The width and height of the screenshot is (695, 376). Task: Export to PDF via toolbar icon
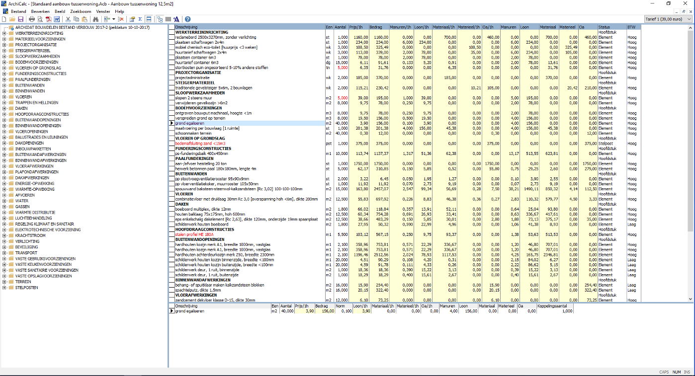pos(49,19)
